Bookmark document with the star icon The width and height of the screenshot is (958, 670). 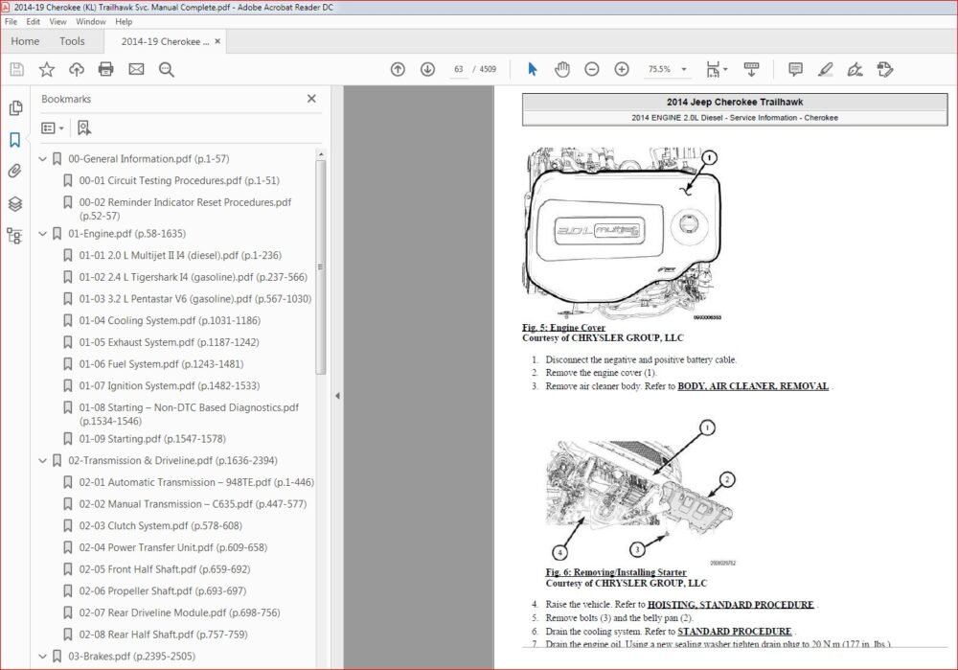[x=46, y=69]
